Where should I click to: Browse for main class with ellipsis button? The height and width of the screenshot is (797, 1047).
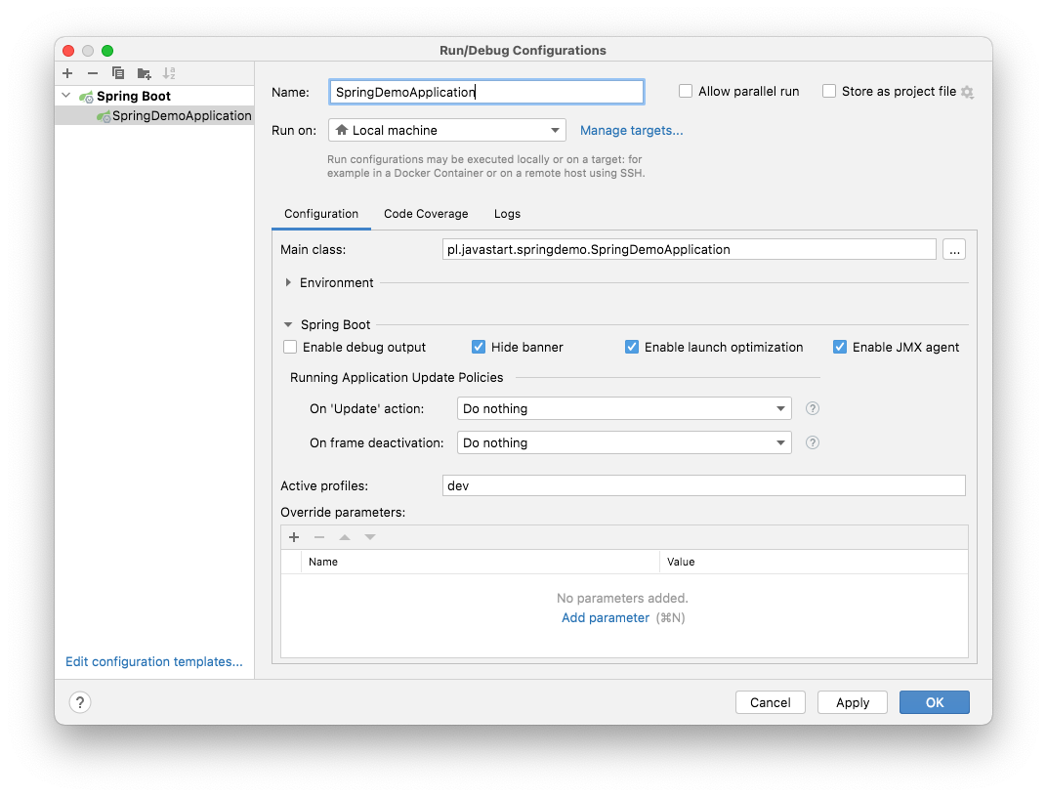click(x=954, y=250)
